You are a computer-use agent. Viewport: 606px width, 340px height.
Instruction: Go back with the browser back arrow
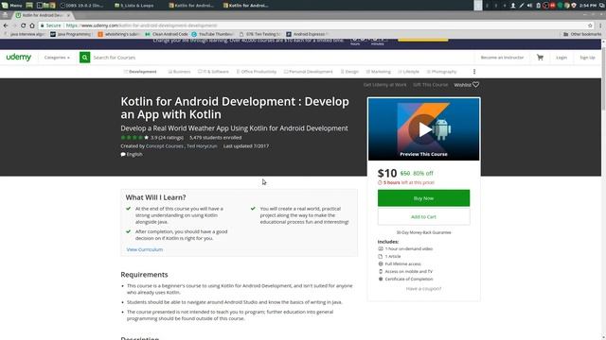click(x=6, y=25)
